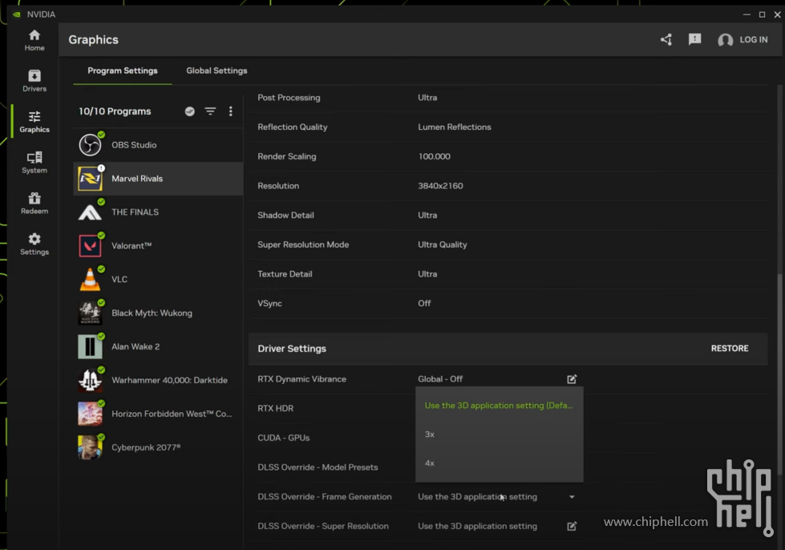Click the 10/10 Programs heading
Screen dimensions: 785x550
click(115, 111)
